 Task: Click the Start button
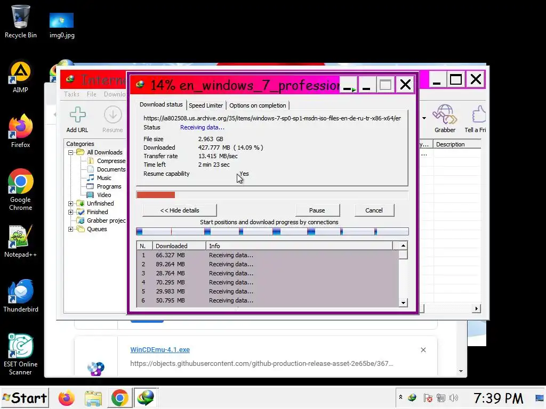point(25,398)
